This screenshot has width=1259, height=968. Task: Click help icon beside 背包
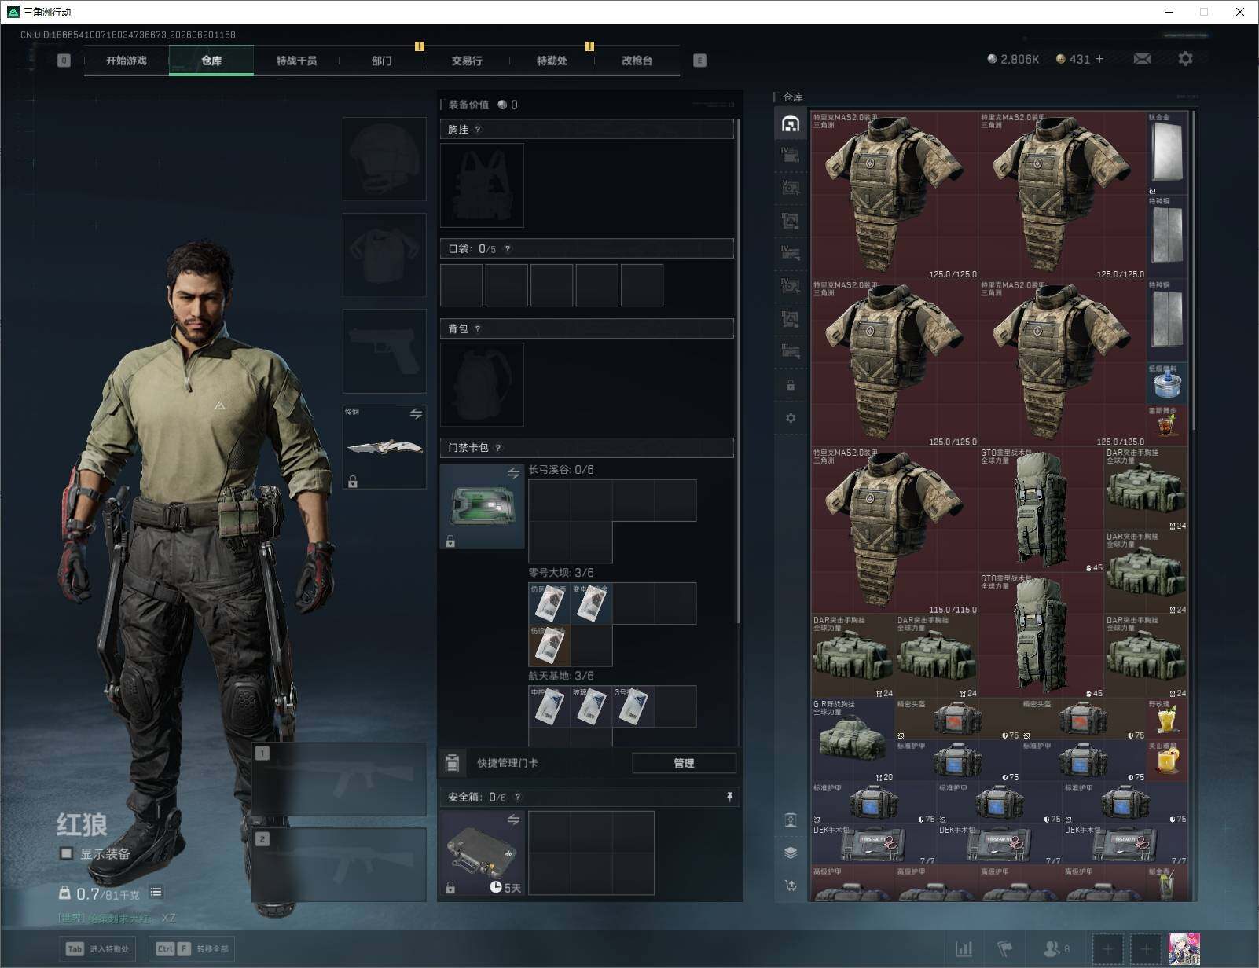click(x=478, y=329)
